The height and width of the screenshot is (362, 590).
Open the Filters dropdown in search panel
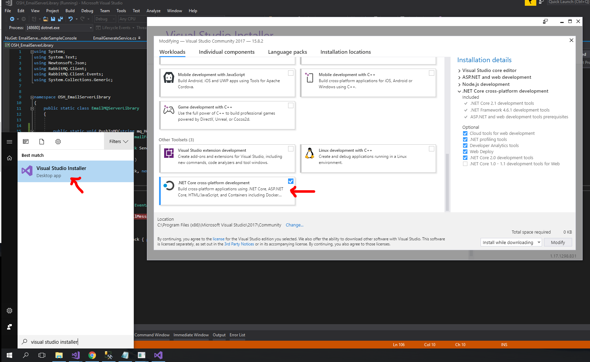coord(119,142)
